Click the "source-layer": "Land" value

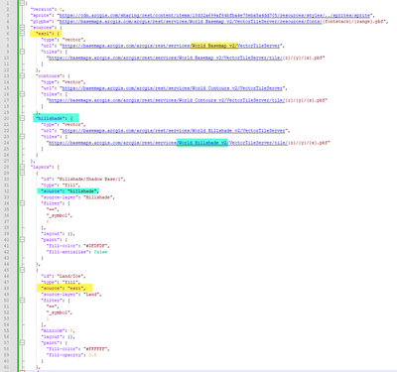coord(92,295)
